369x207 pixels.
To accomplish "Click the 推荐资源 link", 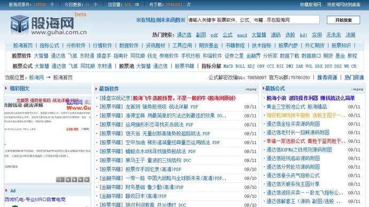I will click(x=327, y=77).
